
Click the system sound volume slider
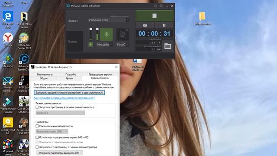tap(91, 34)
